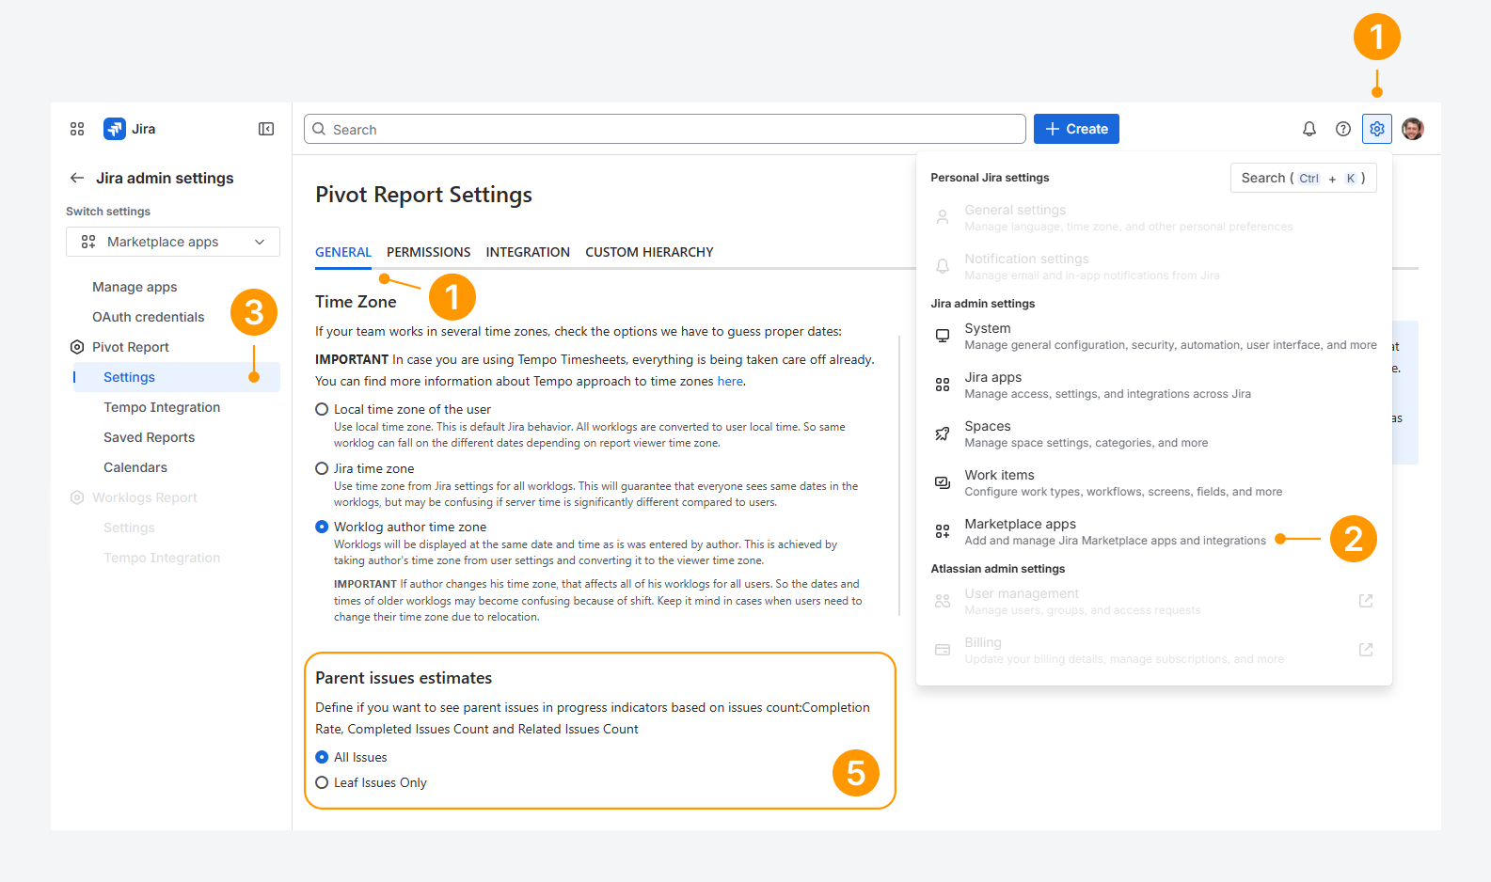1491x882 pixels.
Task: Click the Pivot Report hexagon icon
Action: 77,347
